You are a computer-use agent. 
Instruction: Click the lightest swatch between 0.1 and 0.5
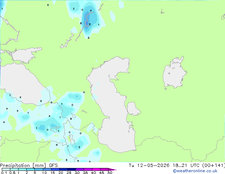[6, 169]
